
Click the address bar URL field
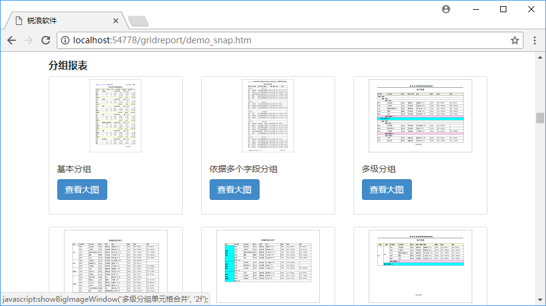coord(286,40)
